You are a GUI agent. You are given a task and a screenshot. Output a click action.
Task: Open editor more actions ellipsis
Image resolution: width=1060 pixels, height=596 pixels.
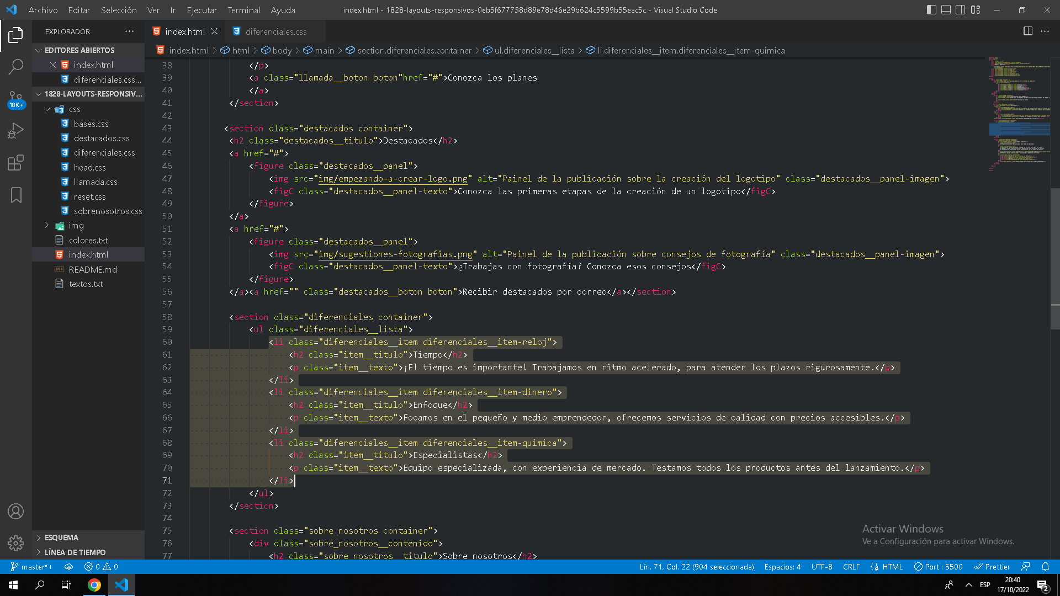click(x=1045, y=31)
